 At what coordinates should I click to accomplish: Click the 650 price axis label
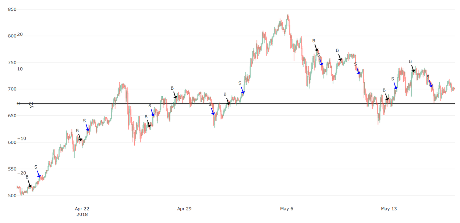tap(12, 116)
